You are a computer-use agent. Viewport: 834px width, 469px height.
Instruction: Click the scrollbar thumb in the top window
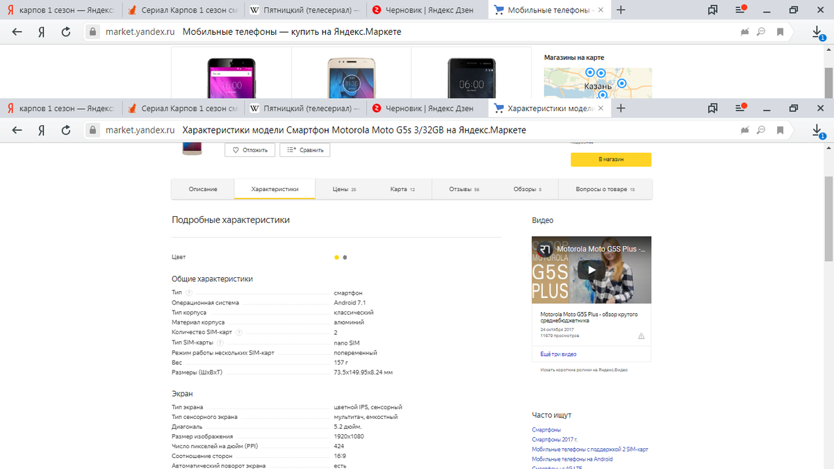(x=828, y=81)
